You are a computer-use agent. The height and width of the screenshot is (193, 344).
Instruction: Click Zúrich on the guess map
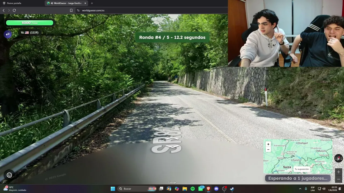pyautogui.click(x=296, y=160)
